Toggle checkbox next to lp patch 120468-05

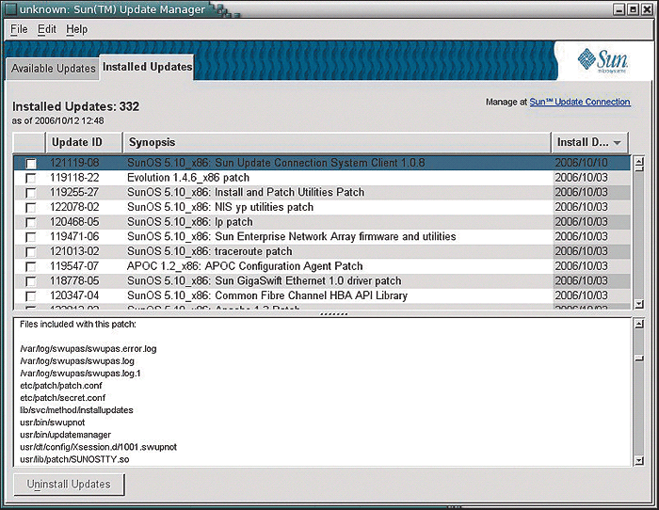[x=31, y=222]
